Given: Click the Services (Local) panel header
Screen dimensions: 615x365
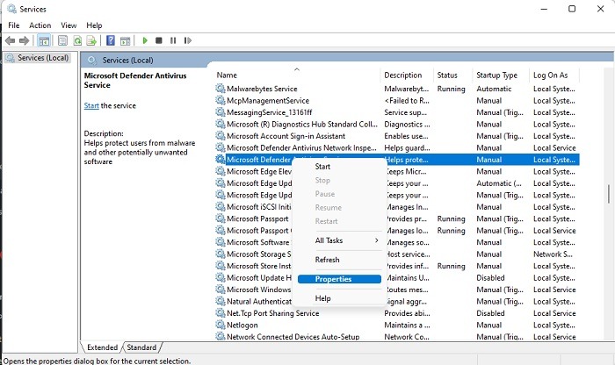Looking at the screenshot, I should coord(127,61).
